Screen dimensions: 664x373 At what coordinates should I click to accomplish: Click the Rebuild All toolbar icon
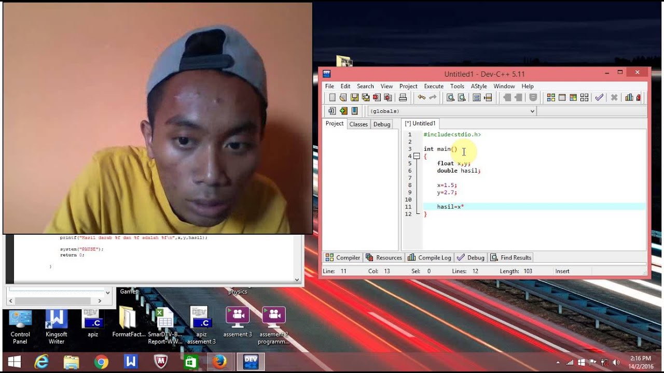(584, 97)
